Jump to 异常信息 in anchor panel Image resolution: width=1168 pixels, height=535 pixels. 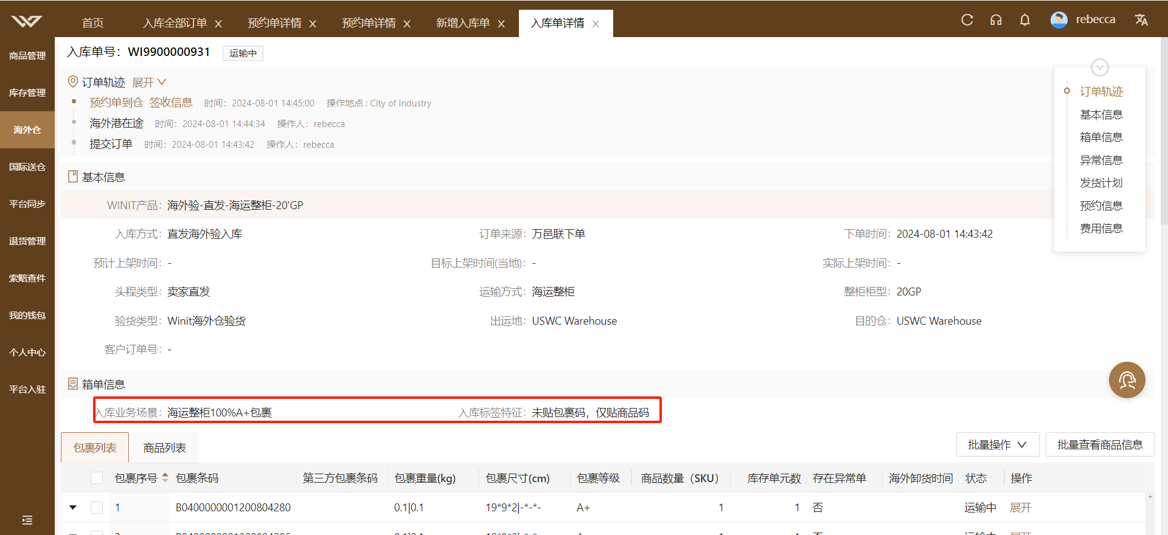tap(1101, 160)
